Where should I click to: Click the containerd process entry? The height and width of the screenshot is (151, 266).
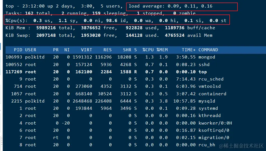[x=212, y=94]
